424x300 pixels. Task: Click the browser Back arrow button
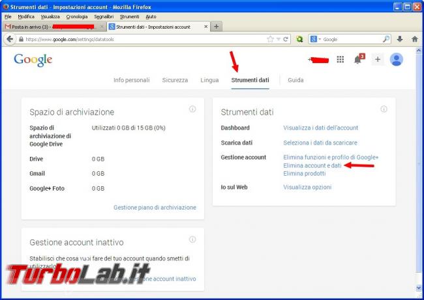point(10,40)
